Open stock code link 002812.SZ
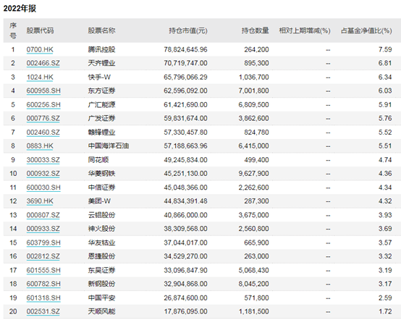The height and width of the screenshot is (320, 401). (x=43, y=256)
